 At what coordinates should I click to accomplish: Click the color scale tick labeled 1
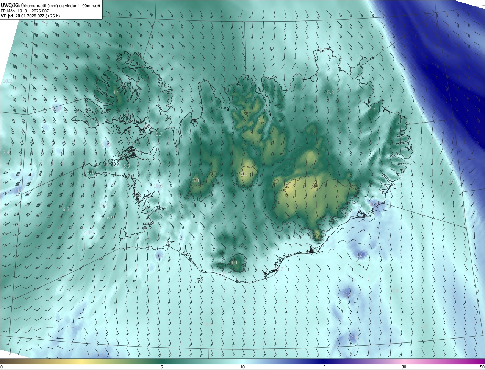pyautogui.click(x=81, y=367)
